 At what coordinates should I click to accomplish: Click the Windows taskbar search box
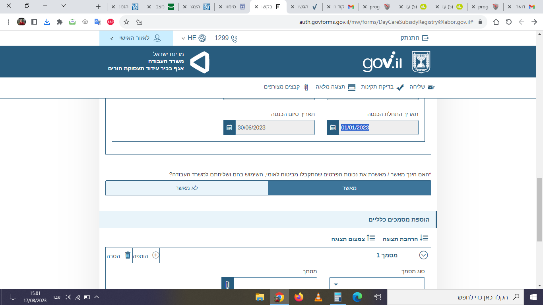pyautogui.click(x=456, y=297)
